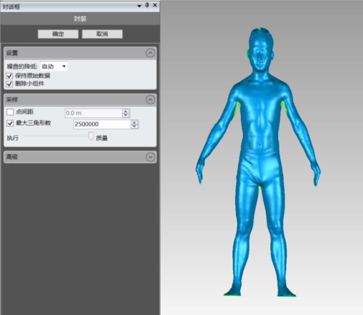Click the 执行 quality slider handle
The width and height of the screenshot is (363, 315).
pos(91,137)
